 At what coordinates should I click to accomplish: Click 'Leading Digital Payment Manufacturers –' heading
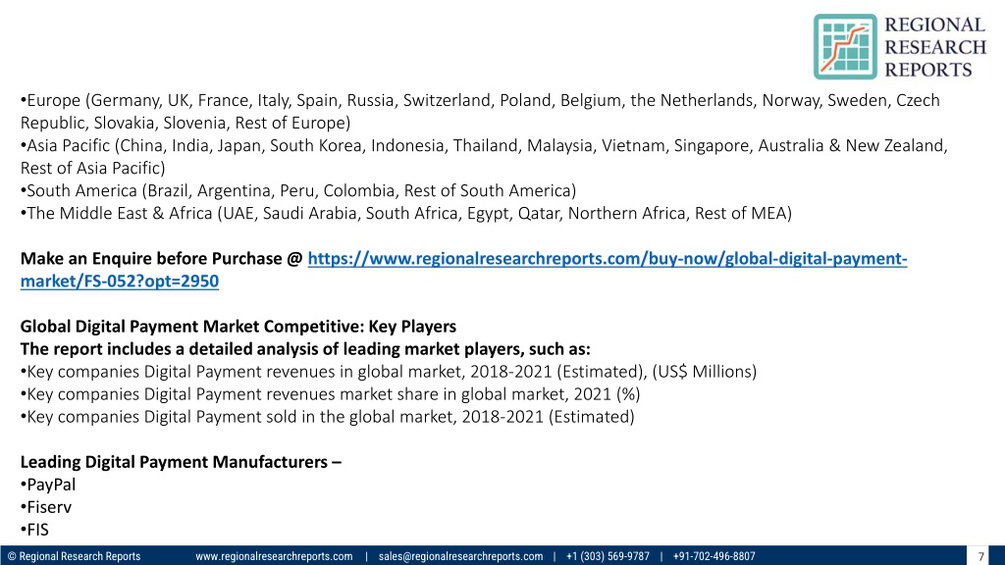(x=181, y=462)
